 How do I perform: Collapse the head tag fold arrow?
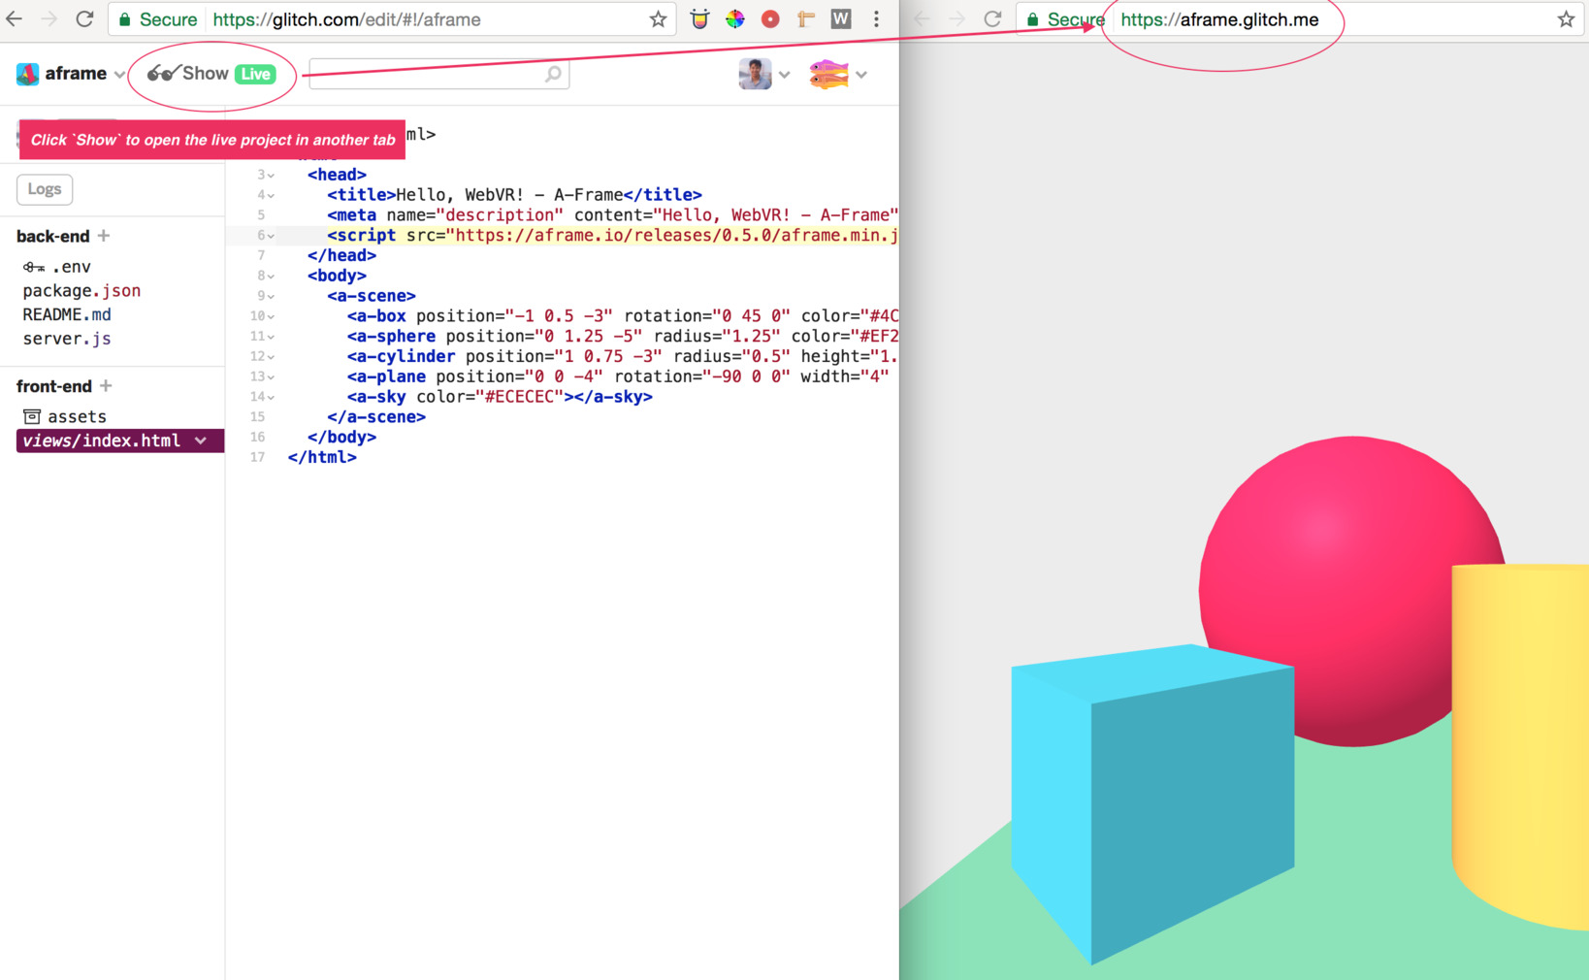(x=271, y=176)
